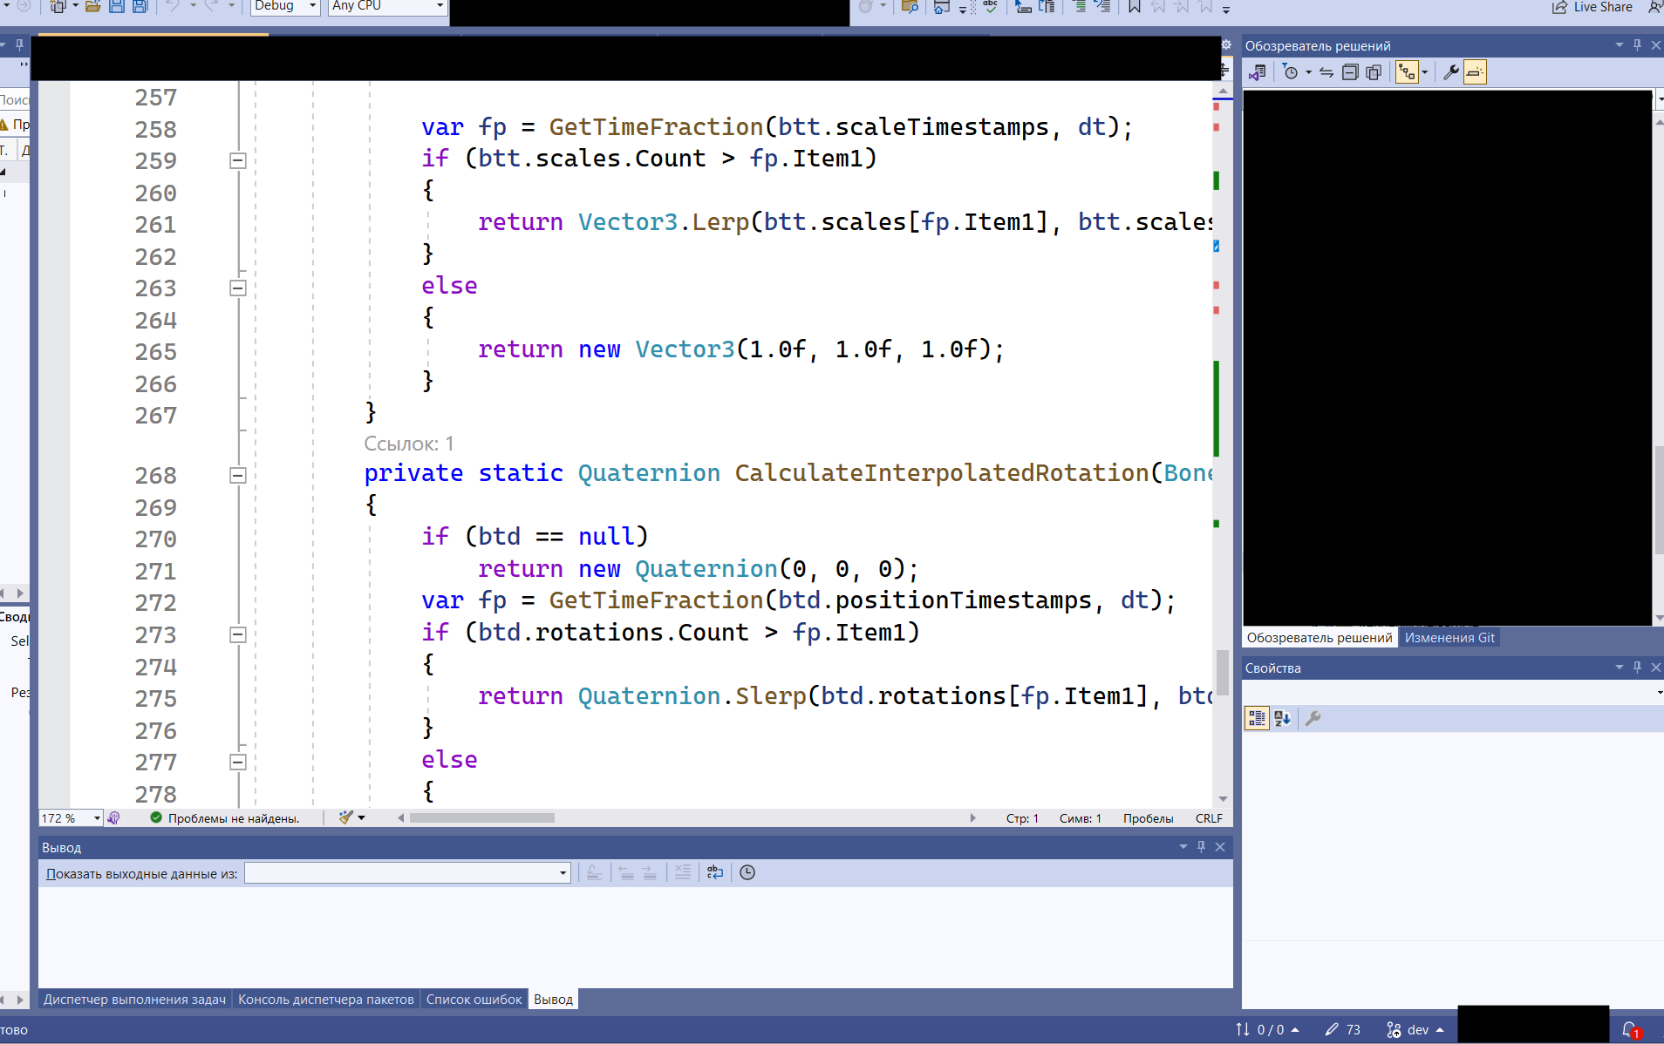Toggle alphabetical sort in Properties panel
Screen dimensions: 1664x1044
(1282, 718)
